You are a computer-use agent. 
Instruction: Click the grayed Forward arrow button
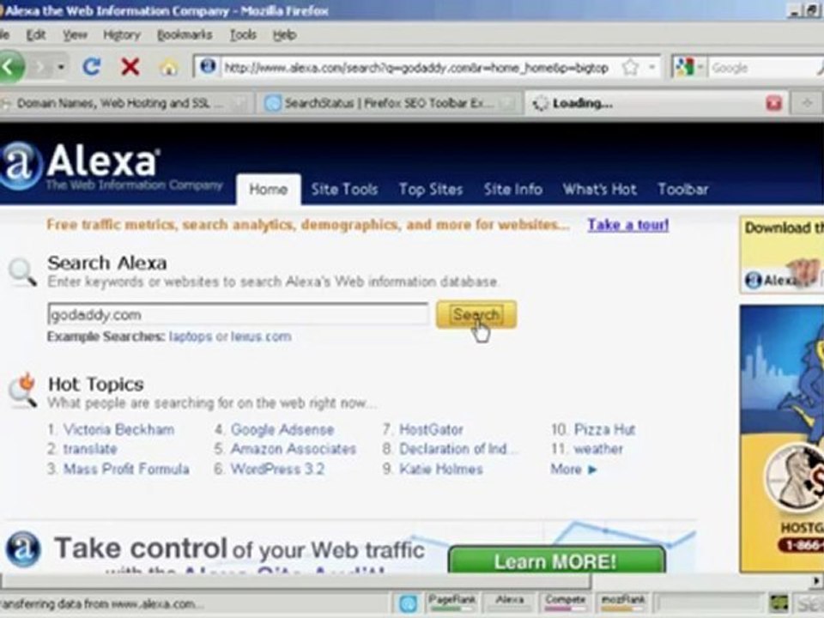[x=40, y=67]
